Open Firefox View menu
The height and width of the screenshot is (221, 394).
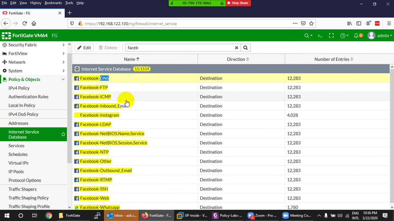23,3
